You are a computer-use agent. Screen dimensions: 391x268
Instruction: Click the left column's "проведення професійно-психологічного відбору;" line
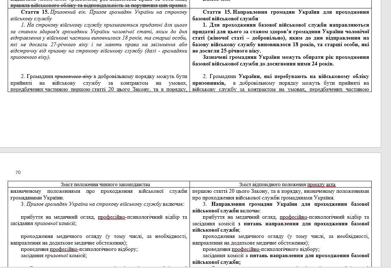[79, 249]
